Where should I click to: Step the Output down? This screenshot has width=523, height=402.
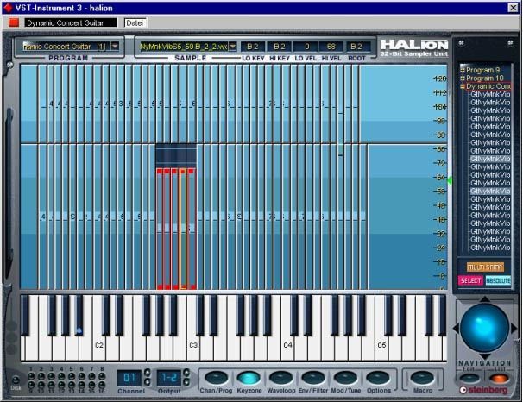coord(186,382)
